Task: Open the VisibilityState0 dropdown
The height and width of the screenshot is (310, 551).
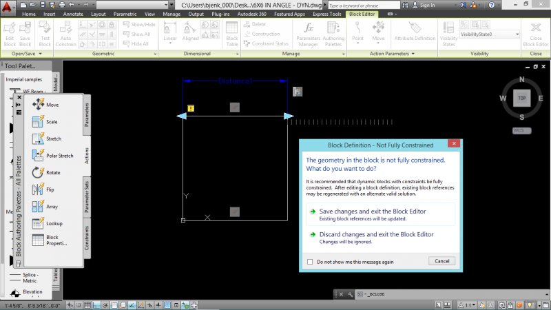Action: 490,34
